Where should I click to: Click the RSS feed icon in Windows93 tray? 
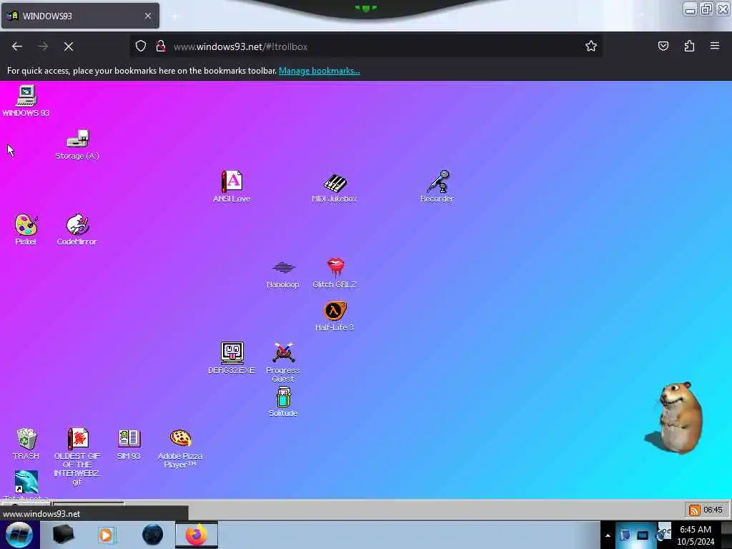tap(695, 510)
